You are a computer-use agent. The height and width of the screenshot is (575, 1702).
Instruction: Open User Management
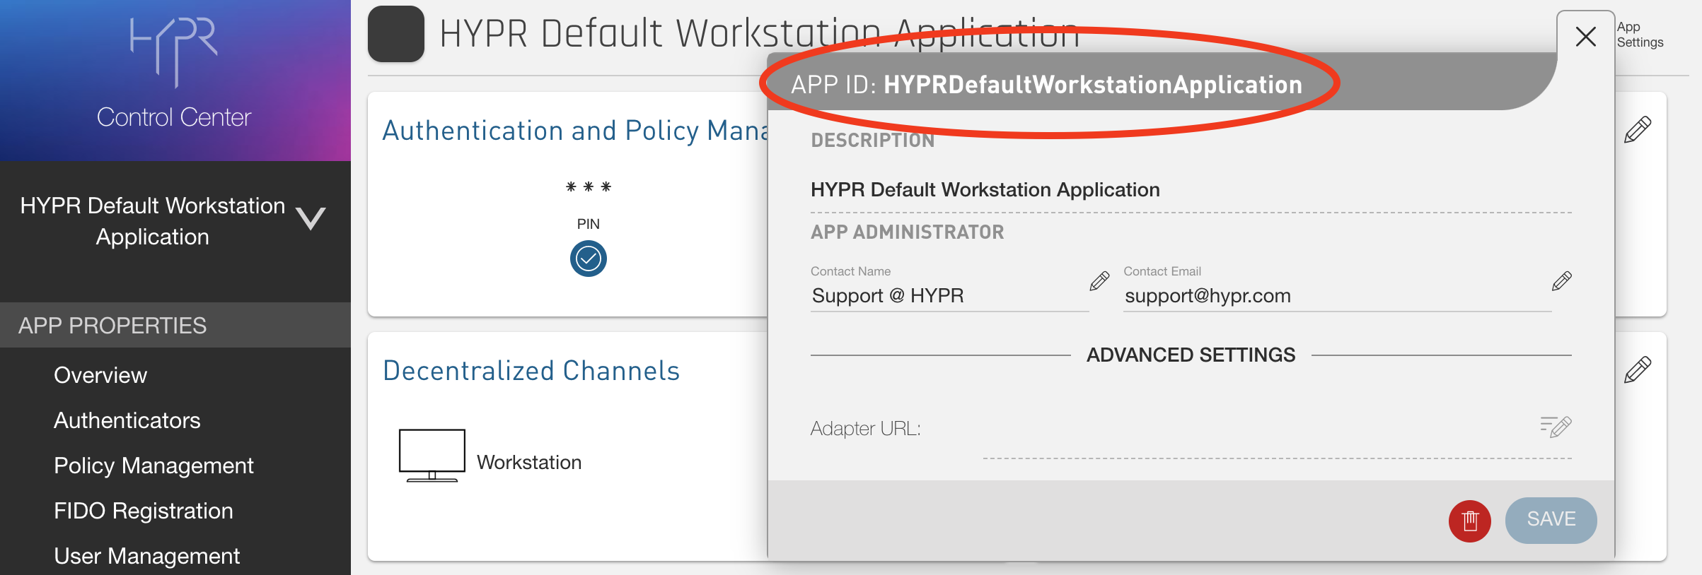147,556
